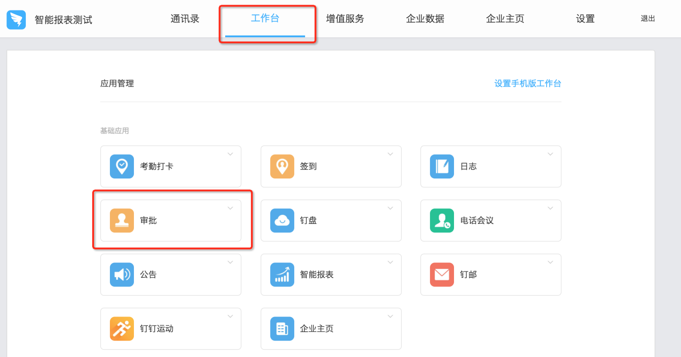Click the 钉钉运动 label text
Screen dimensions: 681x357
coord(157,328)
